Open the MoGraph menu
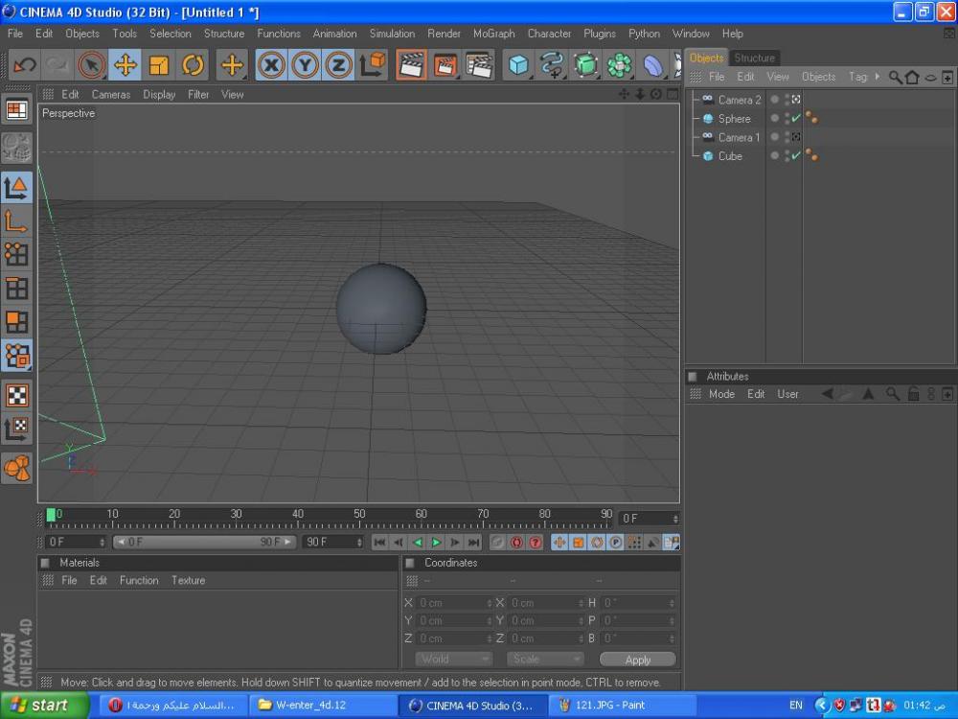 [x=493, y=34]
